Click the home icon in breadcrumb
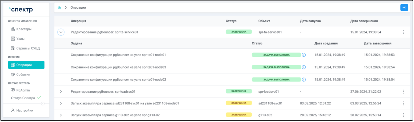The width and height of the screenshot is (414, 122). pos(59,8)
